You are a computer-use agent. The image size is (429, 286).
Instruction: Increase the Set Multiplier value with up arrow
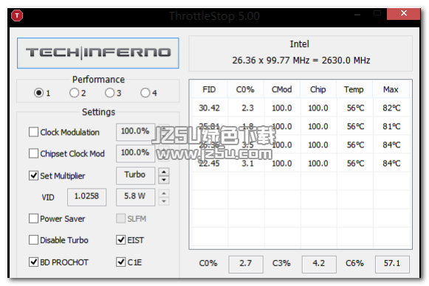pyautogui.click(x=164, y=172)
